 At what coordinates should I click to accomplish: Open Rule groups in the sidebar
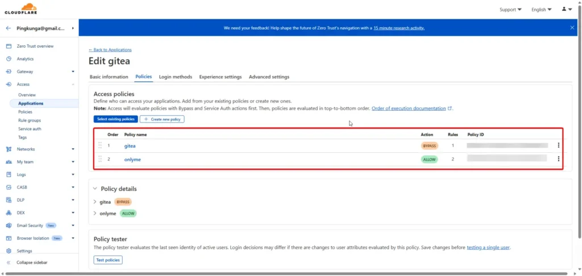[x=30, y=120]
